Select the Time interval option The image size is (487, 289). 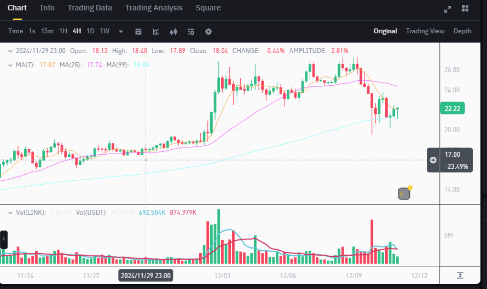tap(15, 31)
